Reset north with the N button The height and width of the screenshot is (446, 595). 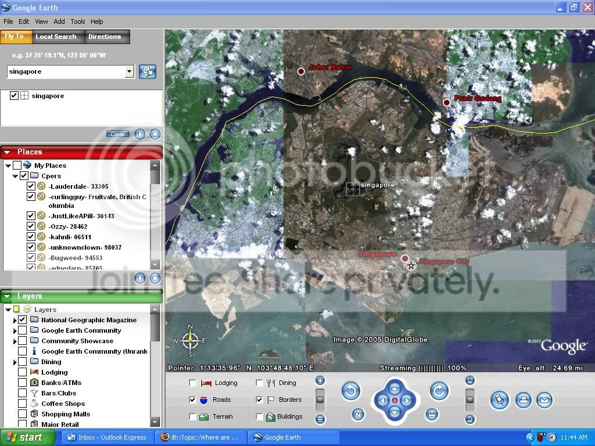358,415
